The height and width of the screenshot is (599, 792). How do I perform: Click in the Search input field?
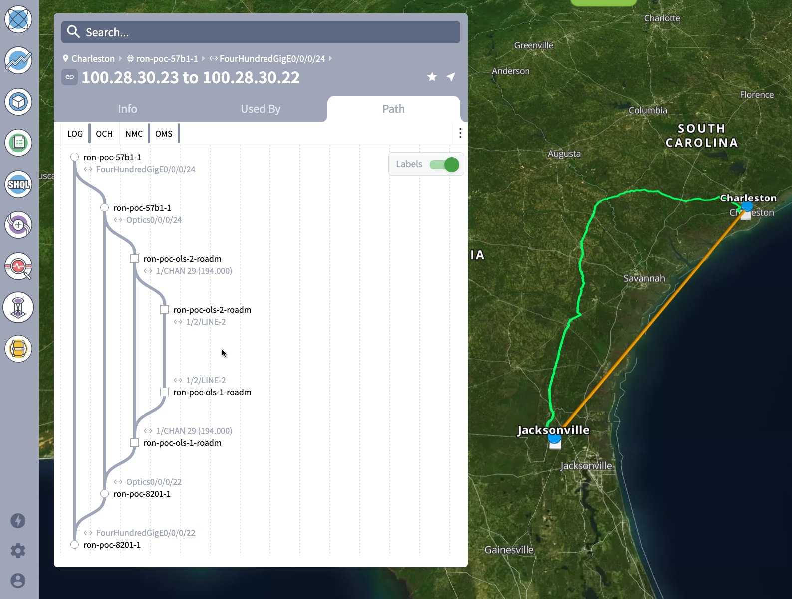[261, 32]
